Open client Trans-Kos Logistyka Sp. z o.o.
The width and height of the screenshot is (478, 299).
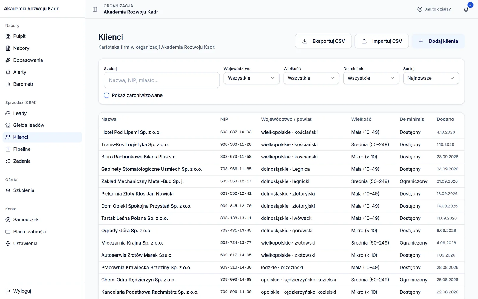[135, 144]
